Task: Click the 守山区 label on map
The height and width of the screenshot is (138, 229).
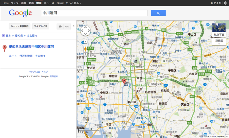Action: click(192, 35)
